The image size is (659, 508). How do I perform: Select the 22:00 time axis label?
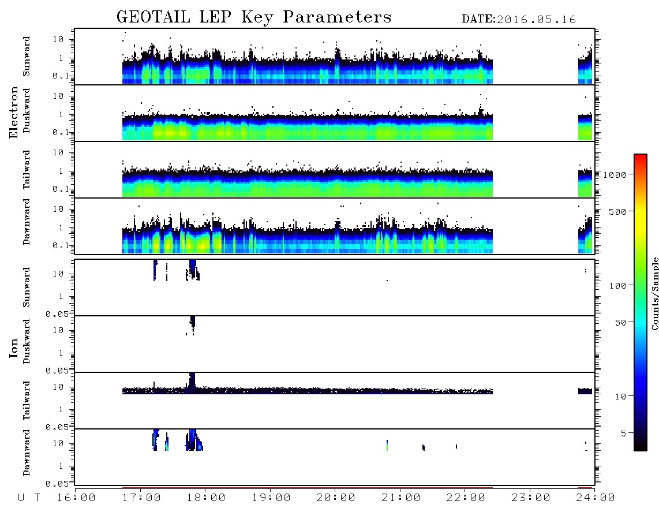(x=466, y=498)
